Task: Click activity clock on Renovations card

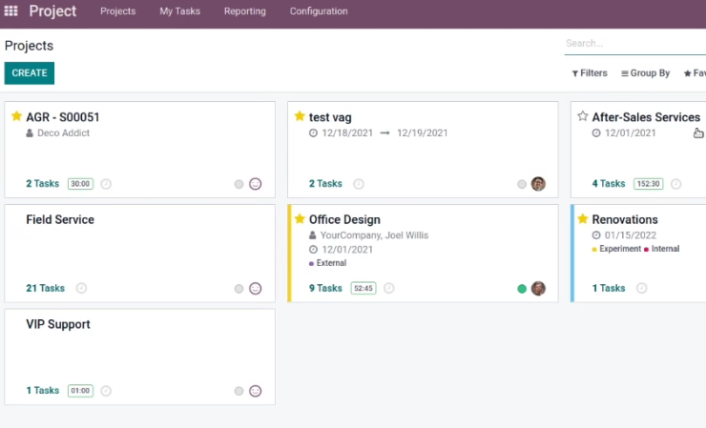Action: click(x=642, y=288)
